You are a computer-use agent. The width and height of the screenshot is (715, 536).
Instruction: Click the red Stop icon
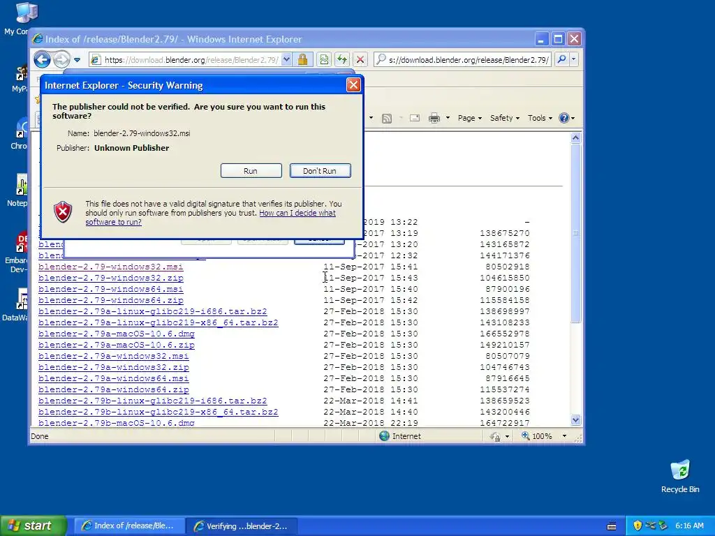tap(360, 59)
